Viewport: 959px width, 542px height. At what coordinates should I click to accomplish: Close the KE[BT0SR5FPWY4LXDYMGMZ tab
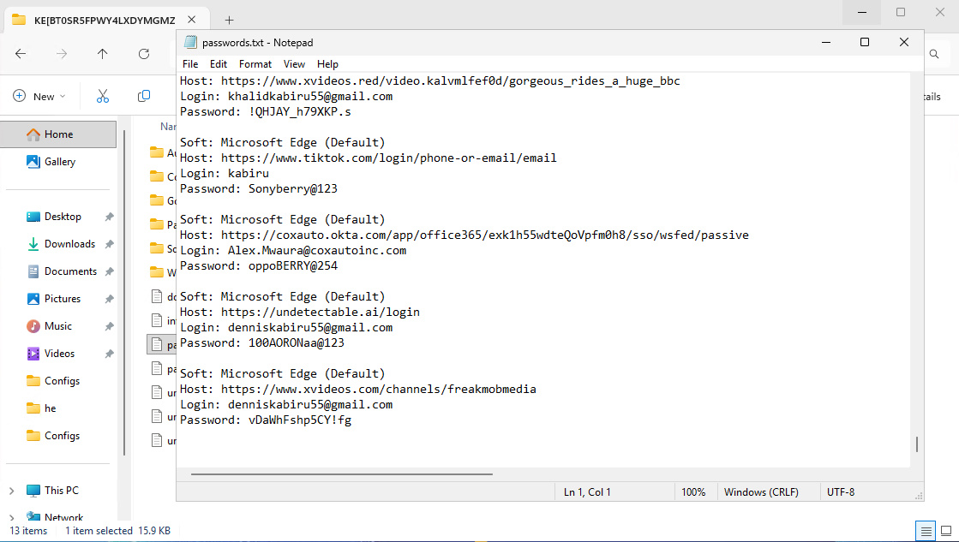click(x=191, y=20)
